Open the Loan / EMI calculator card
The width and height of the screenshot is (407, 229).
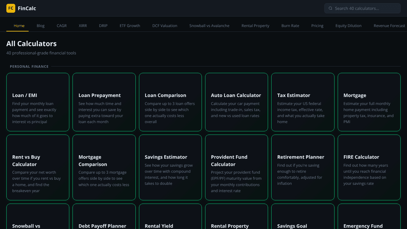click(x=38, y=102)
